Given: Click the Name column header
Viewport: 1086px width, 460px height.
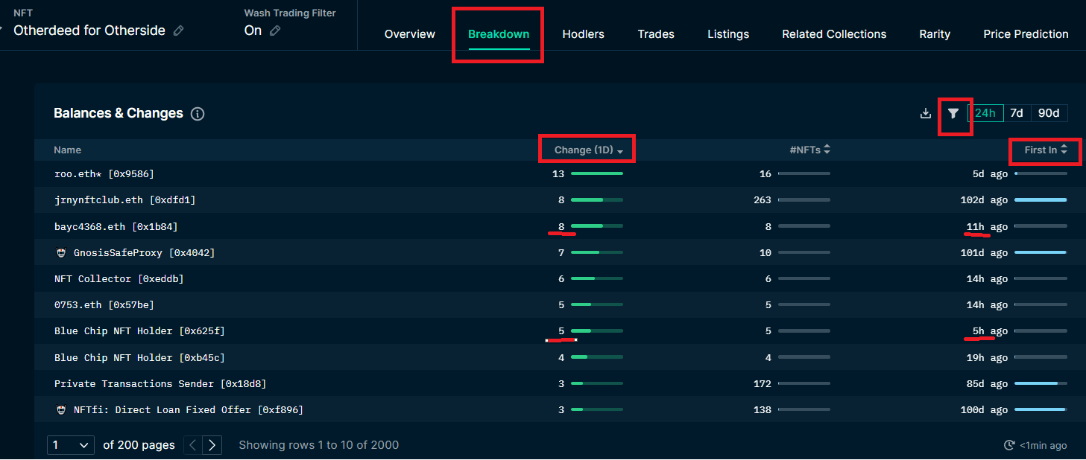Looking at the screenshot, I should 68,150.
